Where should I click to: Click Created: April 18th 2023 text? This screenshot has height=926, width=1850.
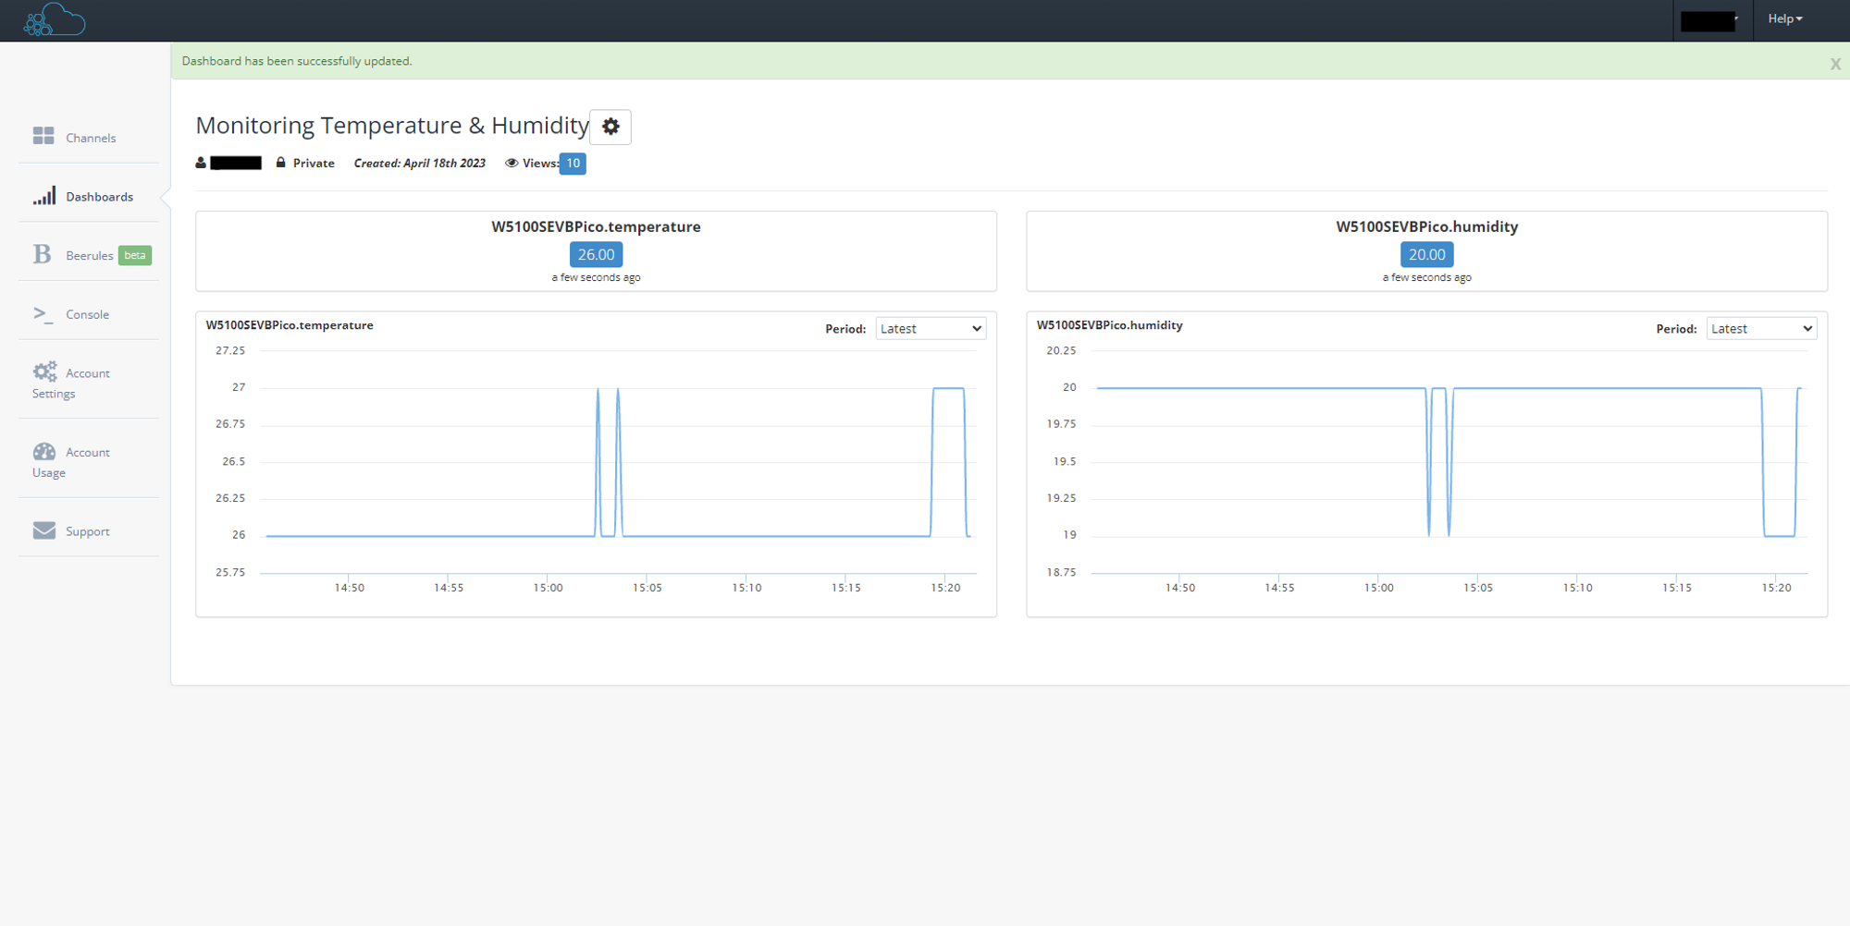tap(419, 163)
